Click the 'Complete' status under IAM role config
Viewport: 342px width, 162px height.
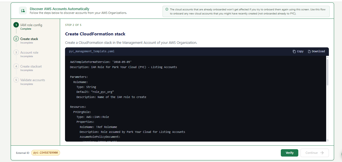point(26,29)
